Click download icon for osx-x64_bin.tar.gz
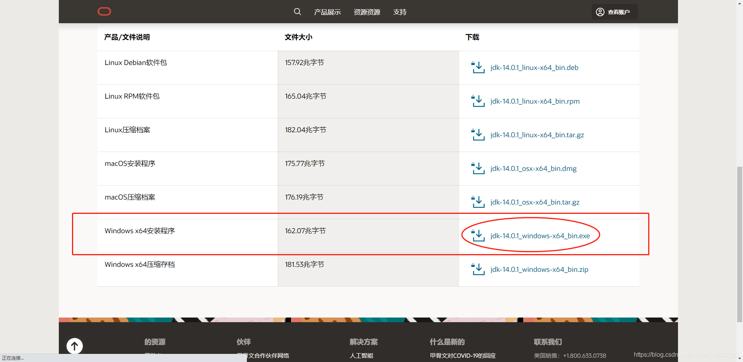This screenshot has width=743, height=362. tap(478, 202)
